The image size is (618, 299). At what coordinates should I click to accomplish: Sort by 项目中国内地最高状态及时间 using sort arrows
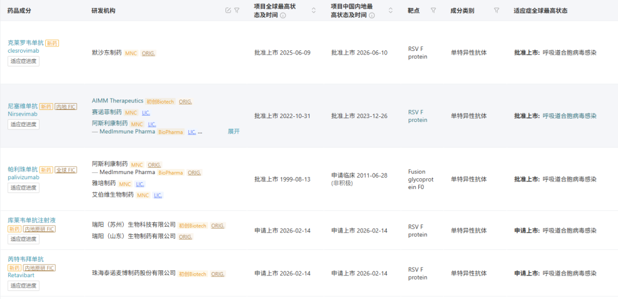coord(391,11)
